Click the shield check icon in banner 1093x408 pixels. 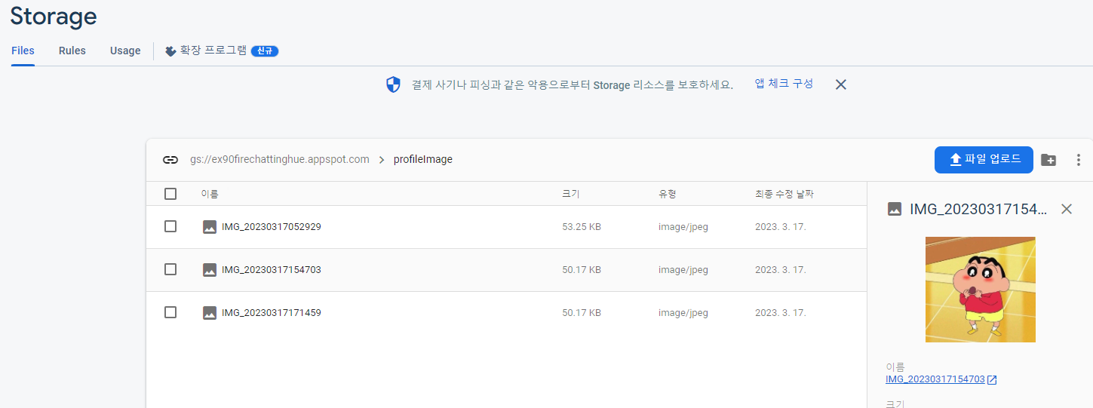coord(393,84)
